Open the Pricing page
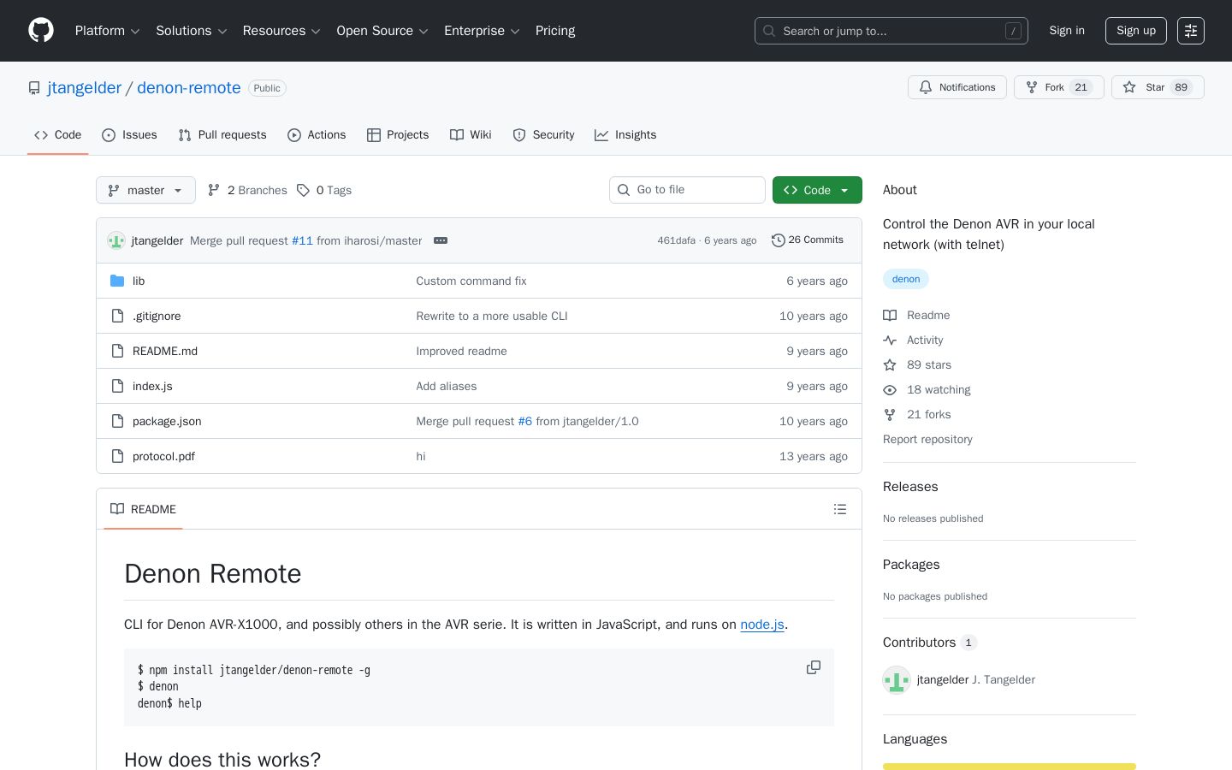Viewport: 1232px width, 770px height. coord(555,31)
